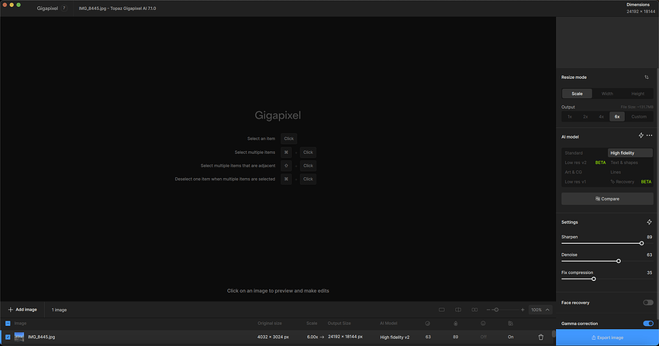The height and width of the screenshot is (346, 659).
Task: Choose 4x output scale
Action: coord(602,117)
